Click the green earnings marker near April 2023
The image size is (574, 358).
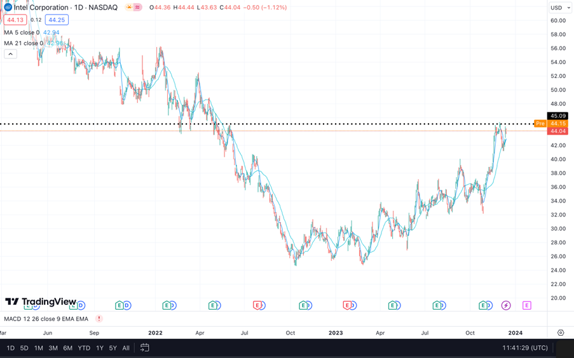click(x=393, y=305)
